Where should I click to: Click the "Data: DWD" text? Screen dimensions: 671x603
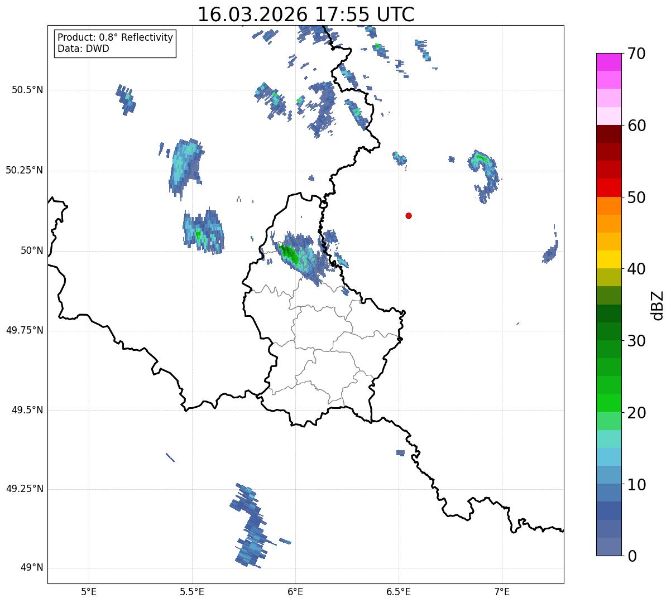coord(83,49)
